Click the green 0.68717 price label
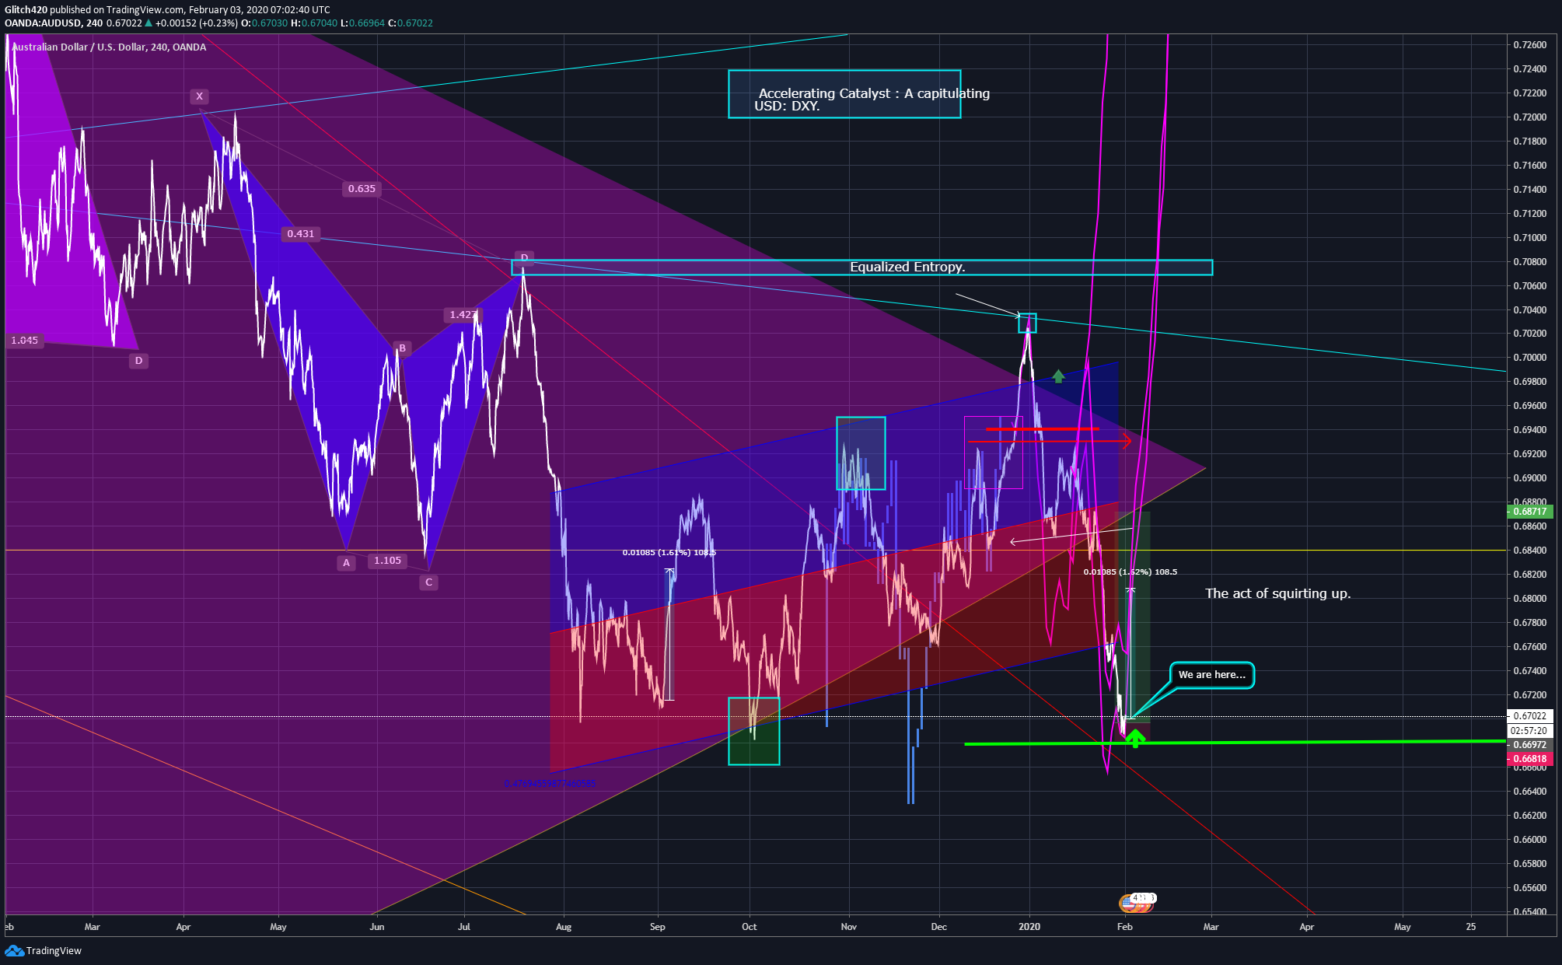This screenshot has width=1562, height=965. point(1529,511)
